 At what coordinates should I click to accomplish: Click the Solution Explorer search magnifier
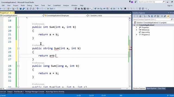pyautogui.click(x=172, y=19)
